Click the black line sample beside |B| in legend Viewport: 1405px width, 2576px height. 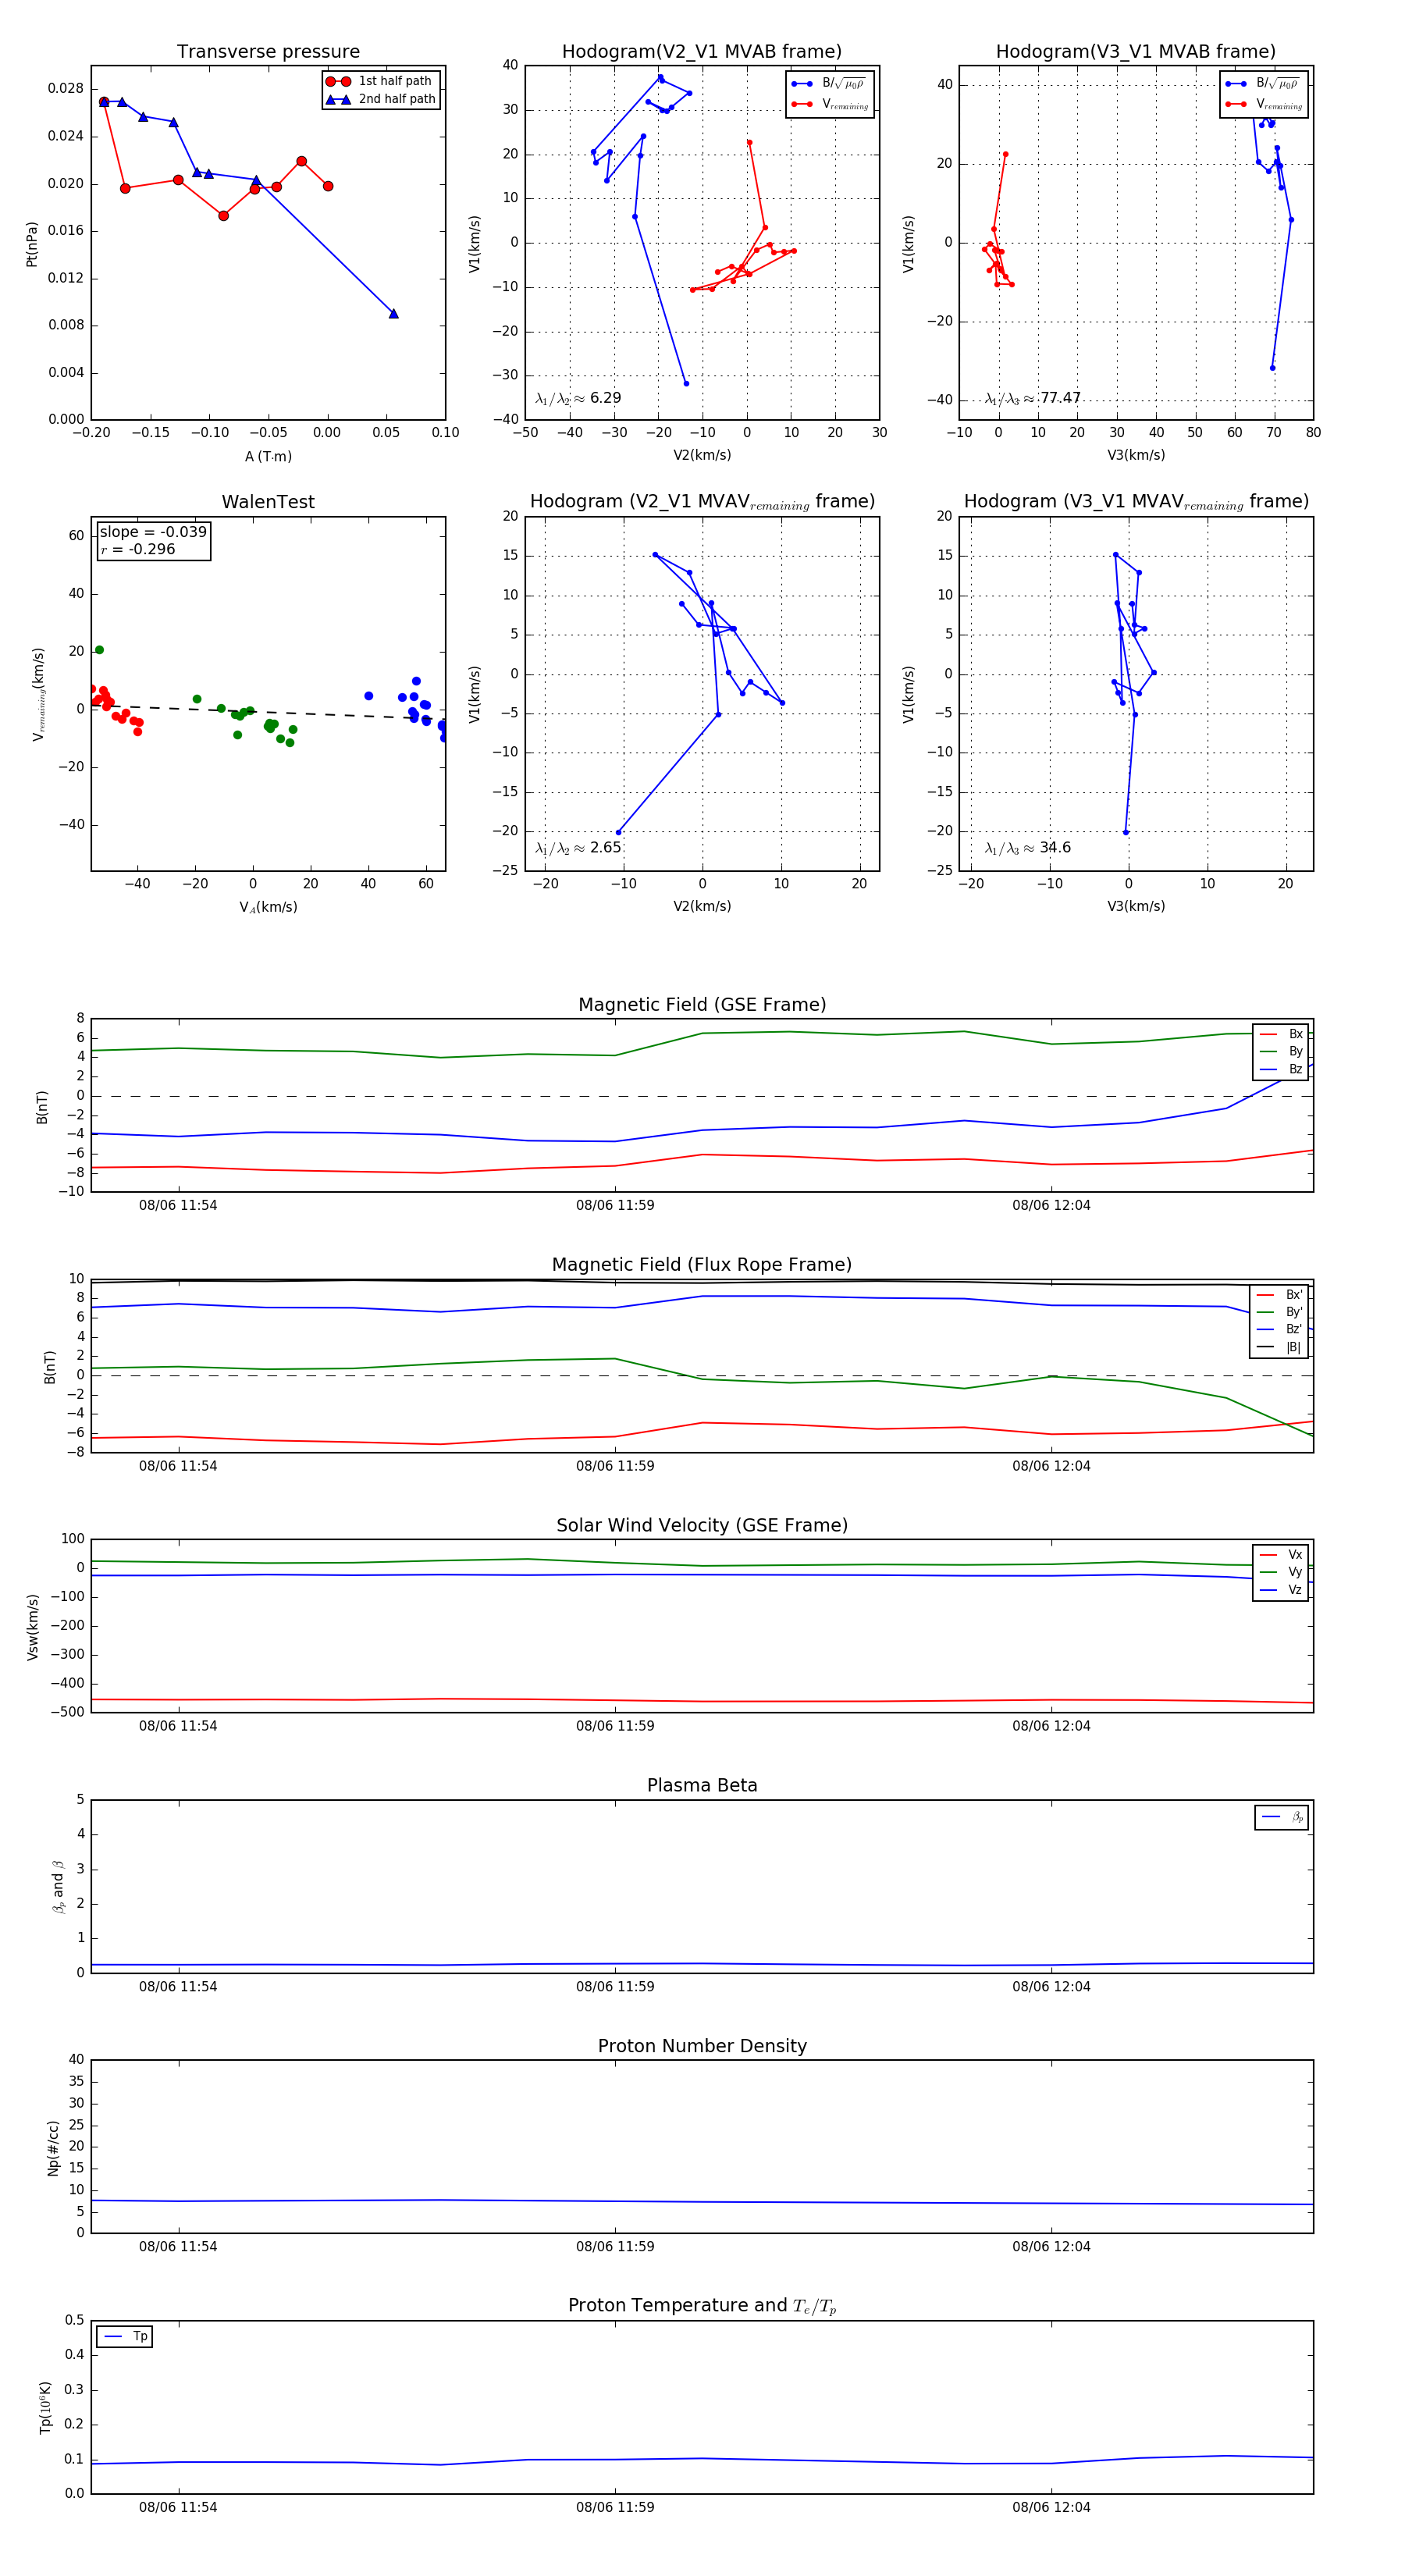(x=1266, y=1347)
